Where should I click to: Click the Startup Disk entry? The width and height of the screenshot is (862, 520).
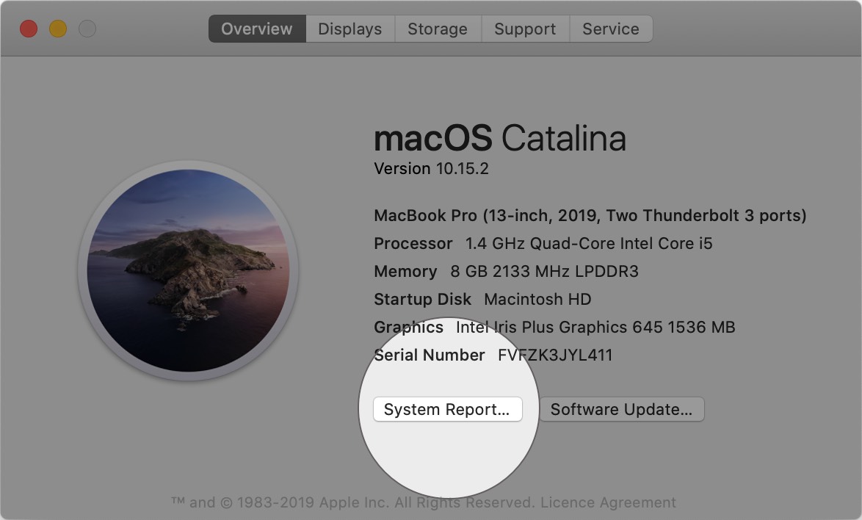click(x=482, y=299)
